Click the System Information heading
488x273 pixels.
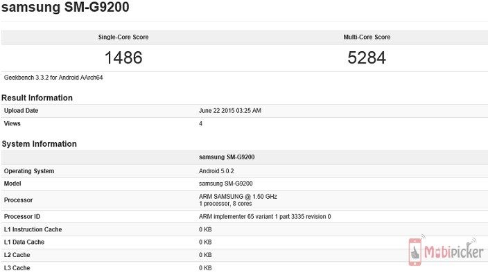tap(40, 143)
